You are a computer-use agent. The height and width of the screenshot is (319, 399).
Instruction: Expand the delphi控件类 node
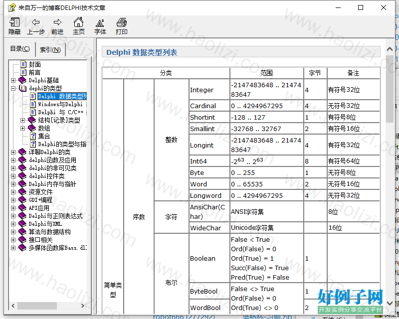pyautogui.click(x=13, y=176)
